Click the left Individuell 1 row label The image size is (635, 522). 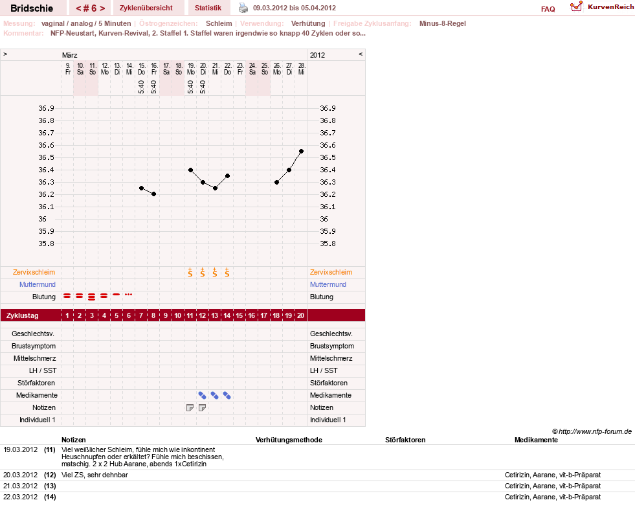(38, 420)
